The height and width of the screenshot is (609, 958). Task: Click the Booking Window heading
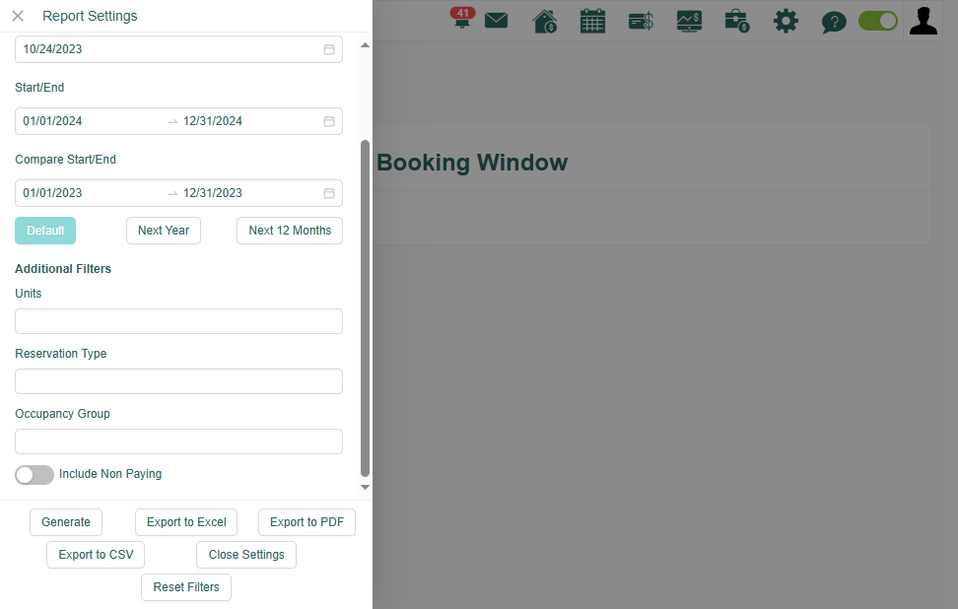472,163
